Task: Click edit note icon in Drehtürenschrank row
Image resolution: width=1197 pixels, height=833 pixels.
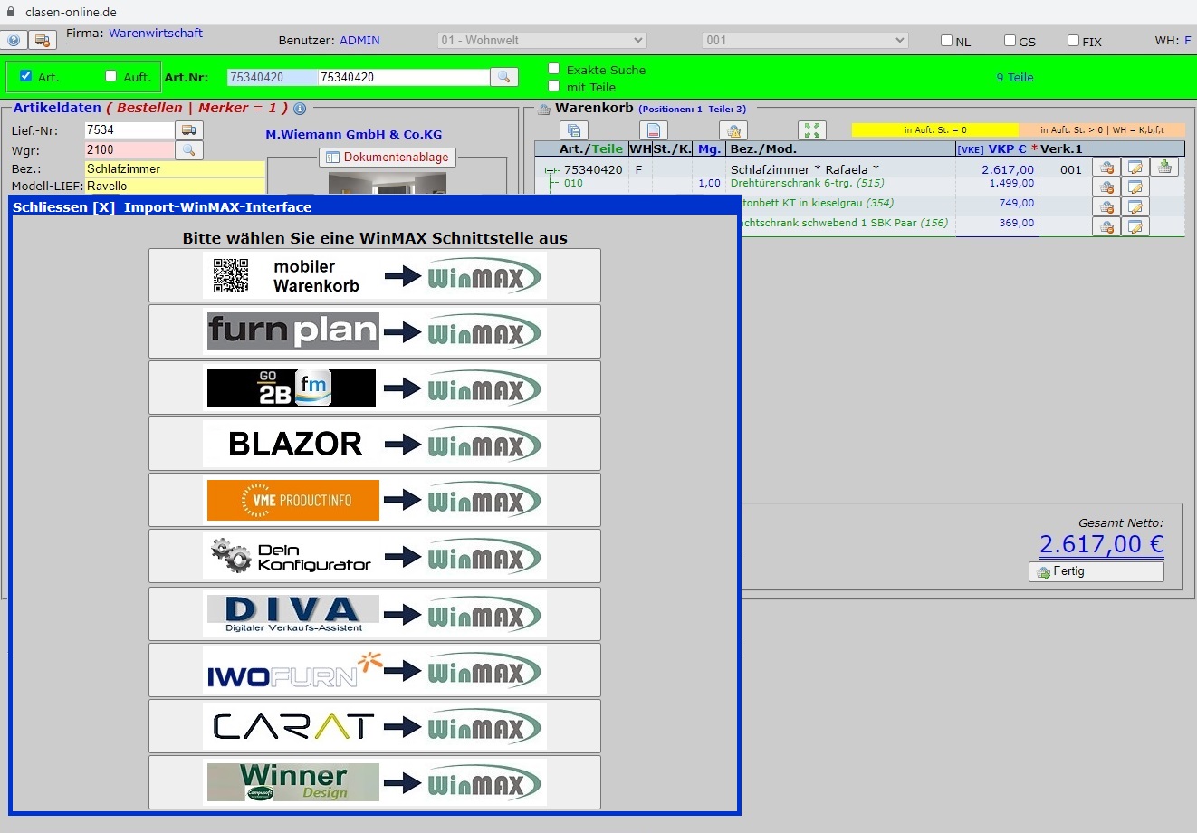Action: click(1135, 187)
